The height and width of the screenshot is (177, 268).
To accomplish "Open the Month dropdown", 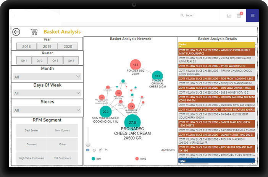I will click(x=47, y=77).
